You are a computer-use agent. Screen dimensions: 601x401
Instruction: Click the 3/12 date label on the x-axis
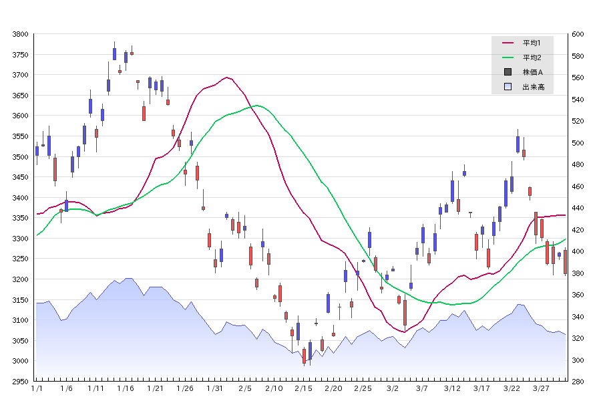click(452, 388)
